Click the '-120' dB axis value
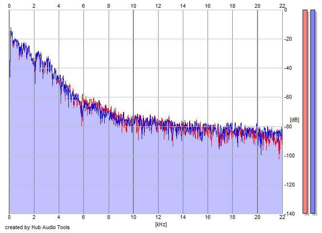Viewport: 322px width, 233px height. pyautogui.click(x=290, y=185)
